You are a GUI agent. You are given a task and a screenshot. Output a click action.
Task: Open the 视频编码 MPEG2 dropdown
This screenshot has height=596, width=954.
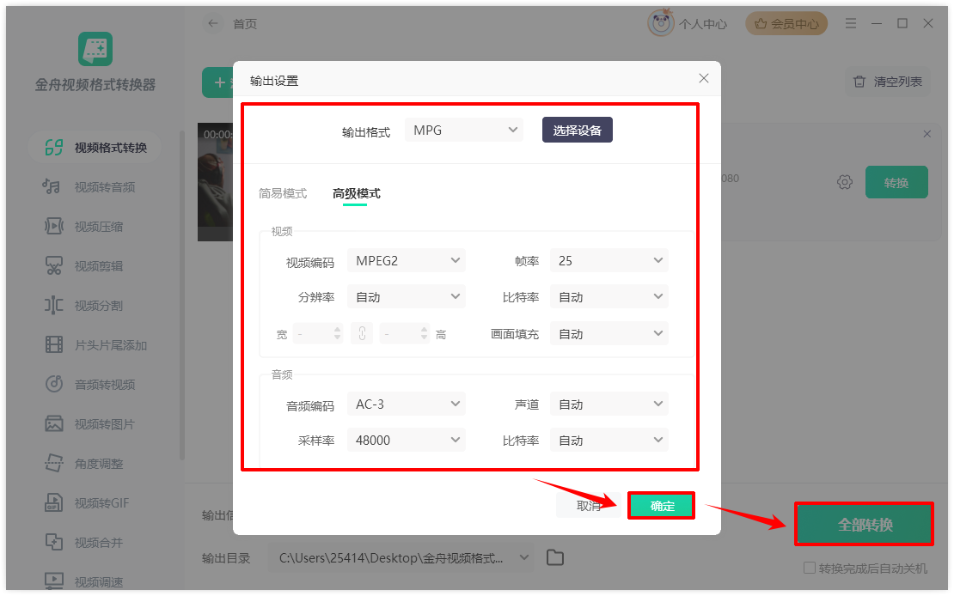pos(407,261)
